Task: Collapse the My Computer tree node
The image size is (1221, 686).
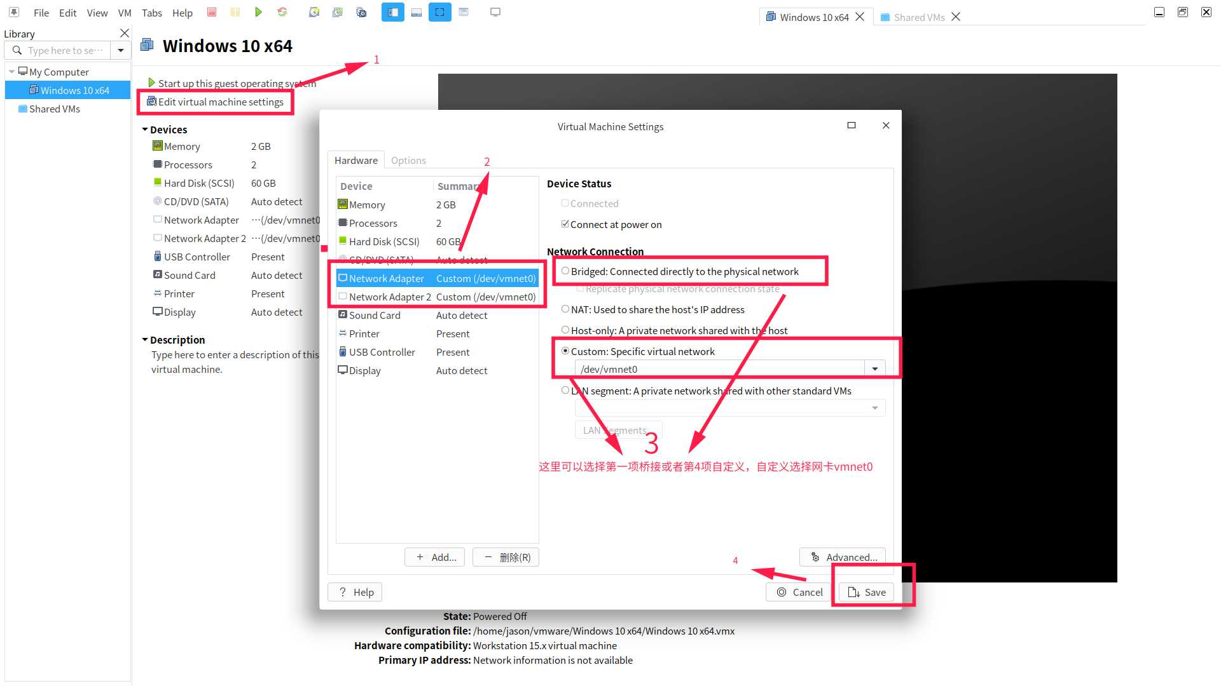Action: 12,72
